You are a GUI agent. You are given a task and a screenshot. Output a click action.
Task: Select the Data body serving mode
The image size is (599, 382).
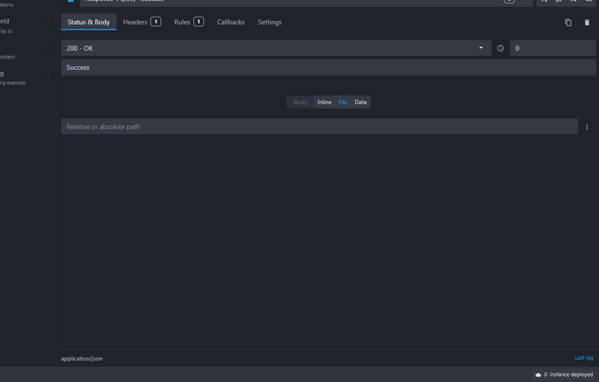coord(361,102)
